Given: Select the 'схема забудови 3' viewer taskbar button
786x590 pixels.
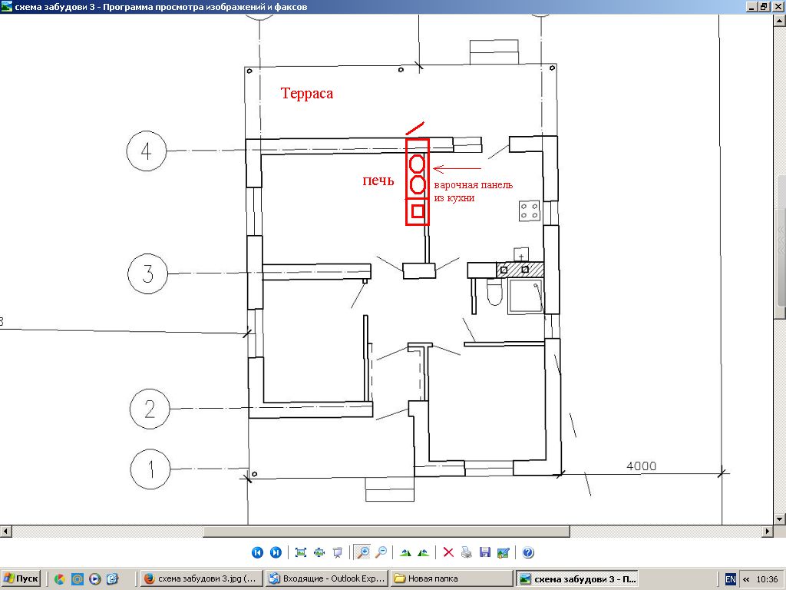Looking at the screenshot, I should [577, 578].
